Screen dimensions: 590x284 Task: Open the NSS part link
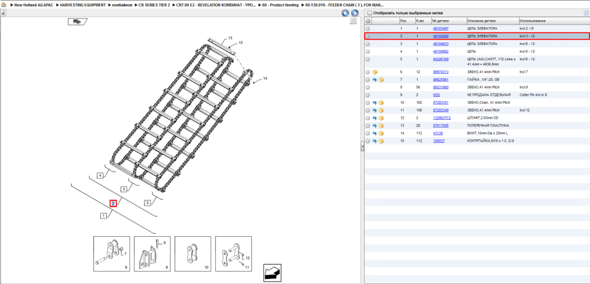pyautogui.click(x=437, y=95)
